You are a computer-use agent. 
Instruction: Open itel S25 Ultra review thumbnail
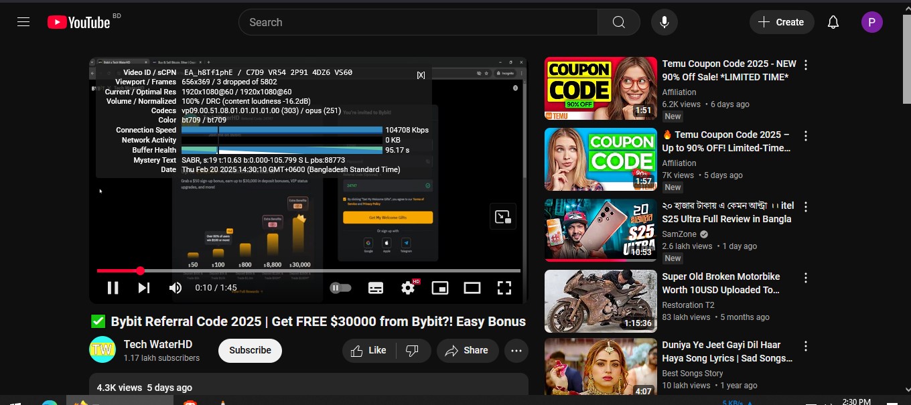601,230
